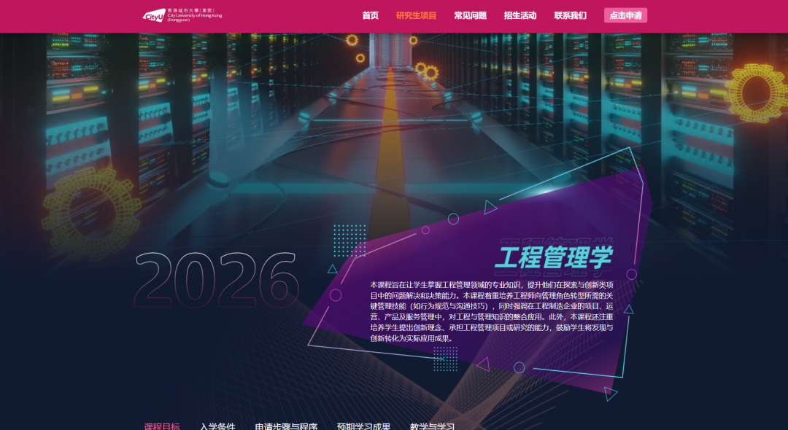Click 招生活动 in the top navigation

coord(519,15)
